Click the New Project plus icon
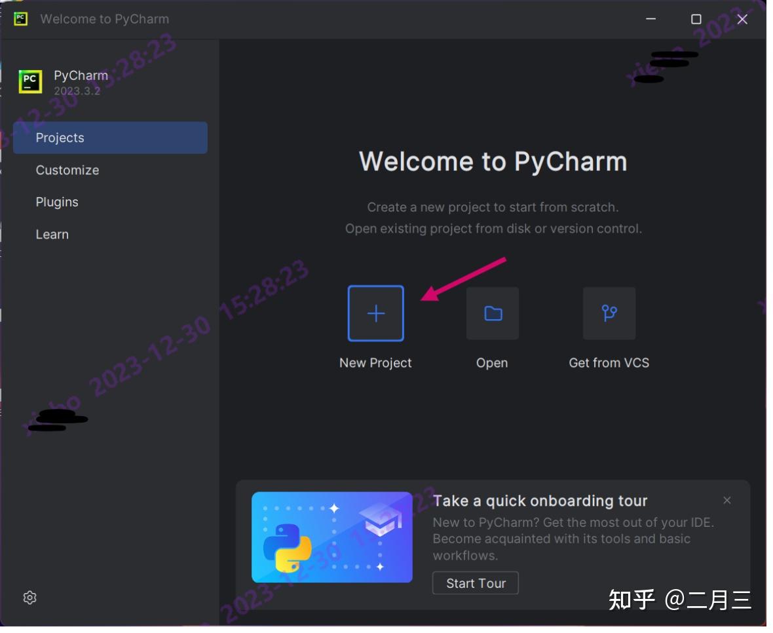773x633 pixels. 375,313
